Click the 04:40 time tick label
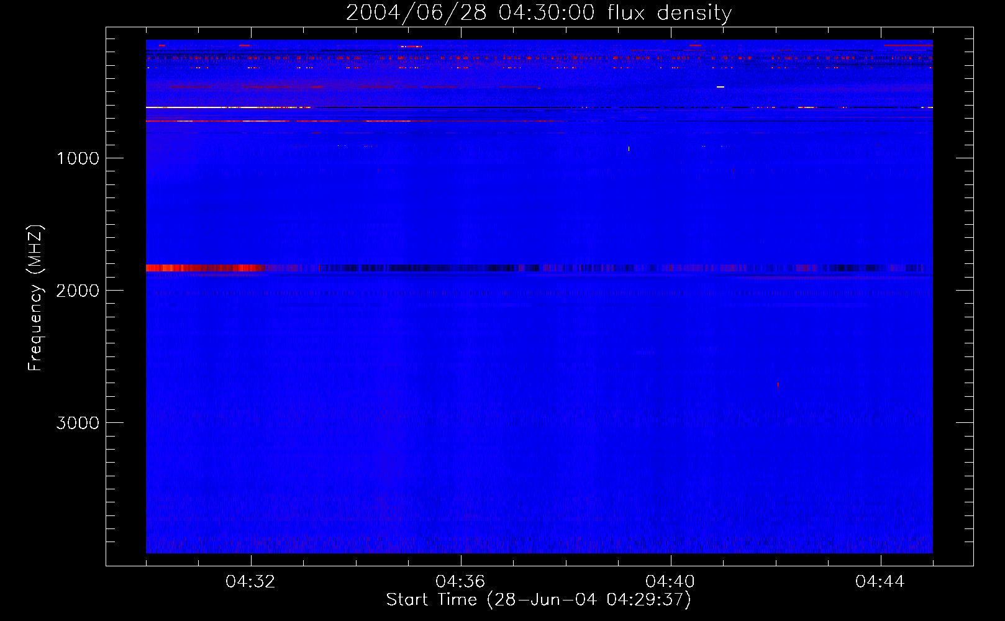1005x621 pixels. 670,582
